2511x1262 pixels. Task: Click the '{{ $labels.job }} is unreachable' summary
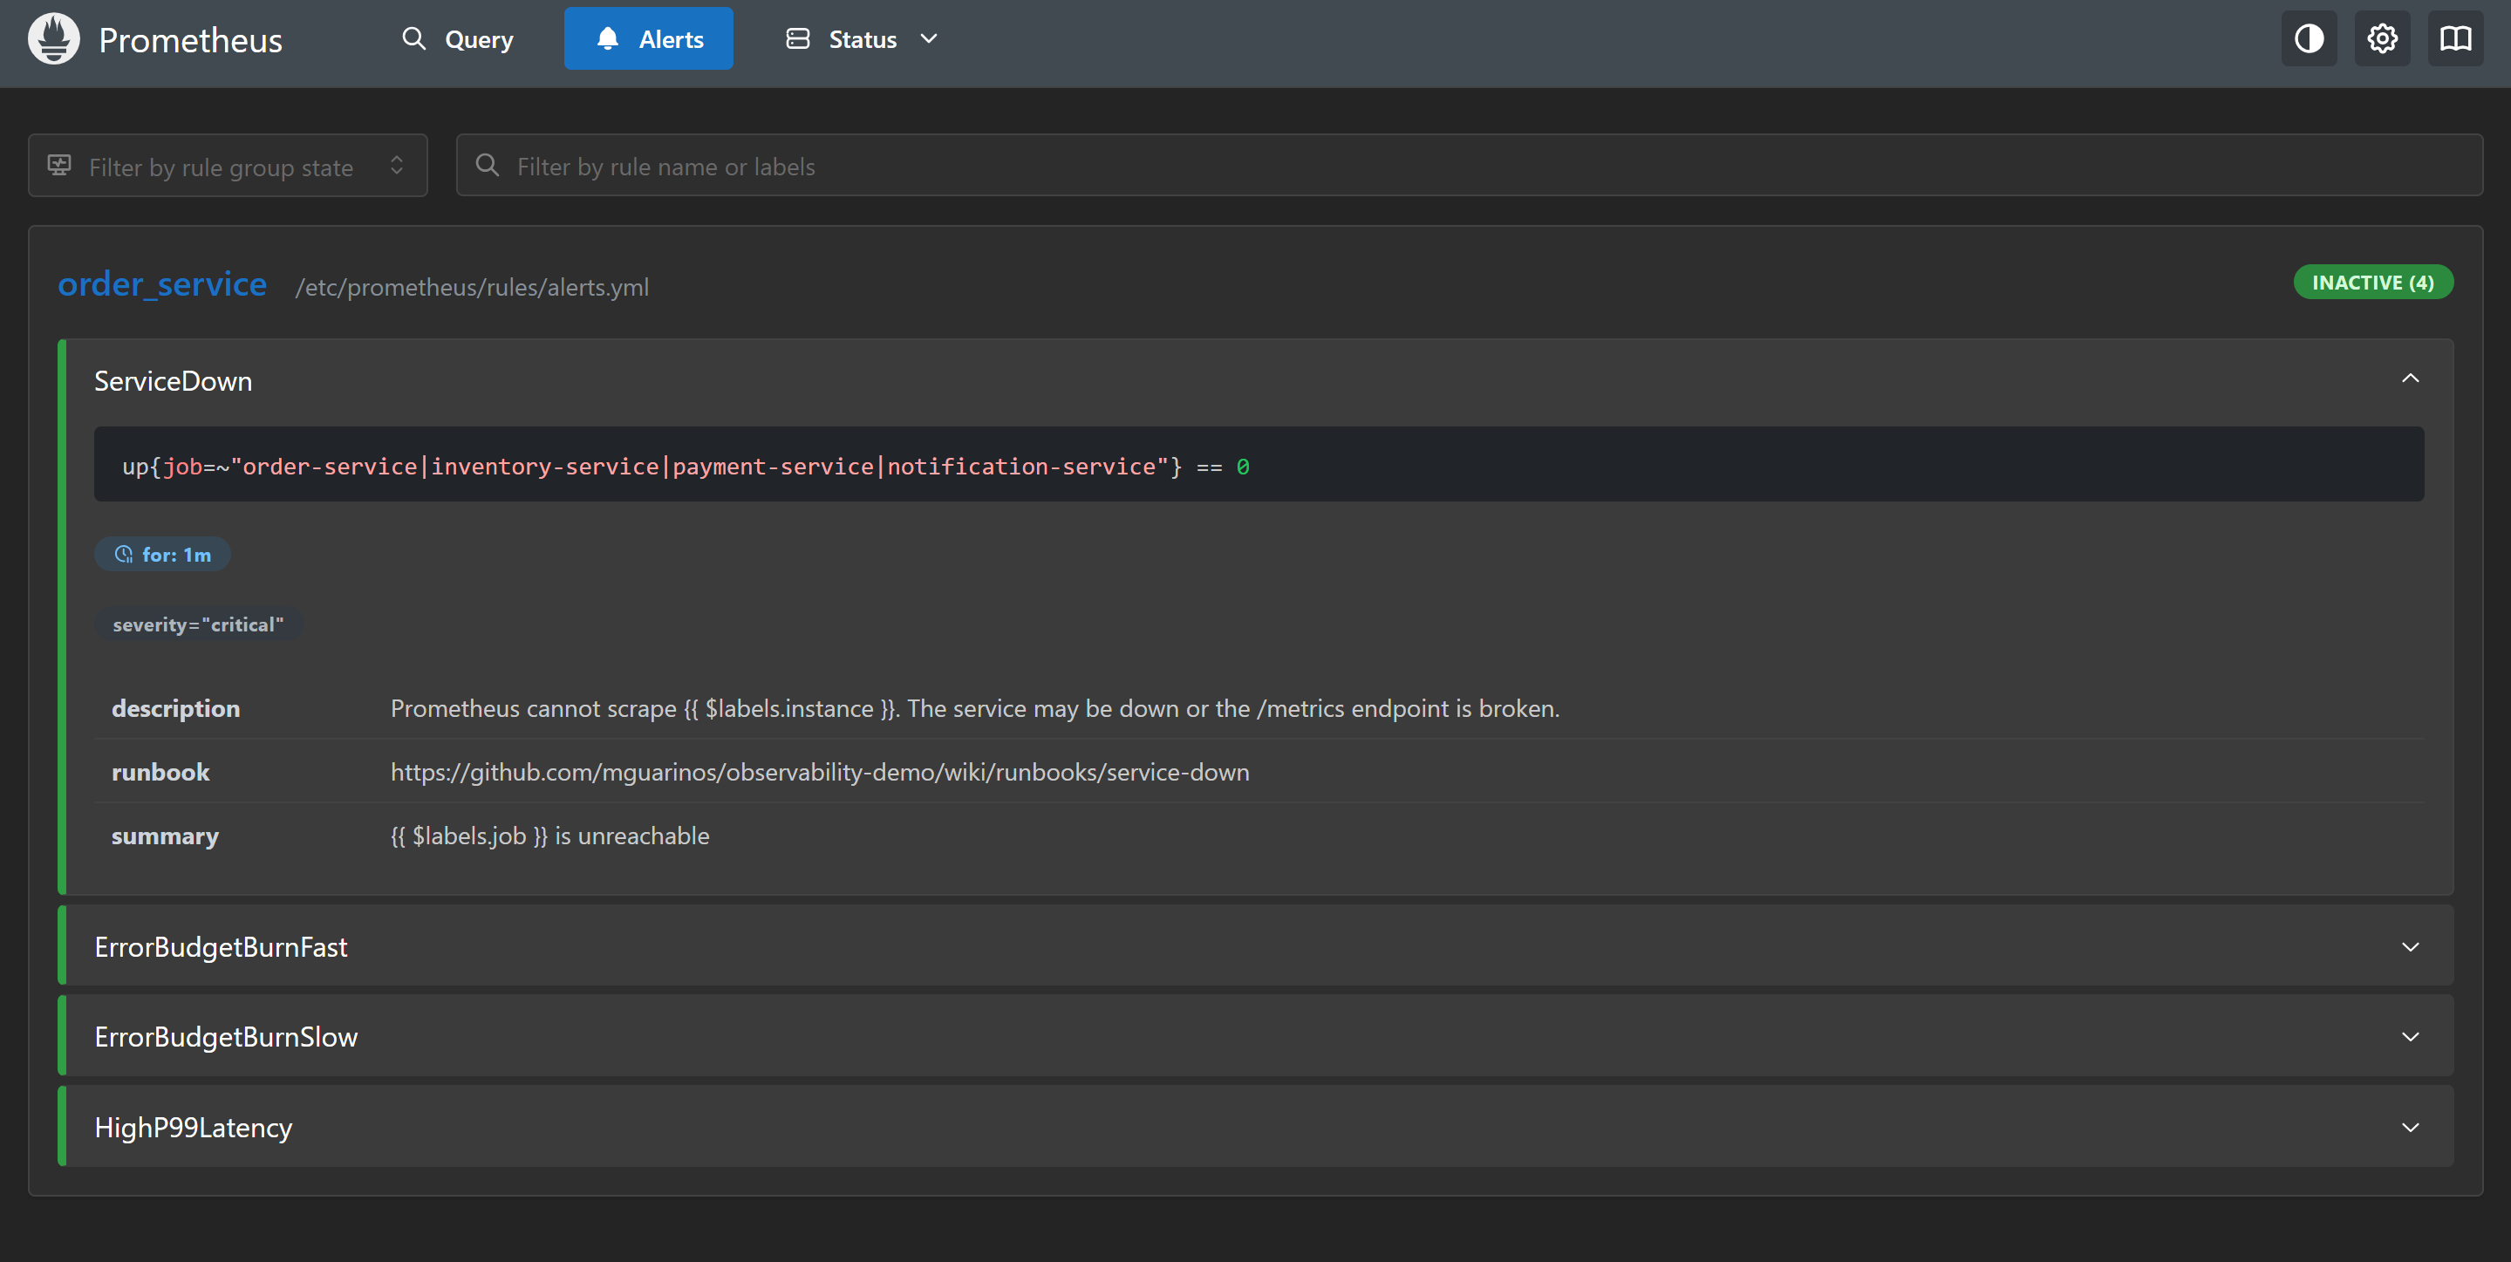(549, 836)
